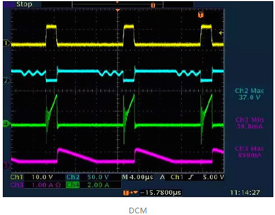This screenshot has width=275, height=215.
Task: Click the highlighted Ch4 label
Action: click(x=72, y=185)
